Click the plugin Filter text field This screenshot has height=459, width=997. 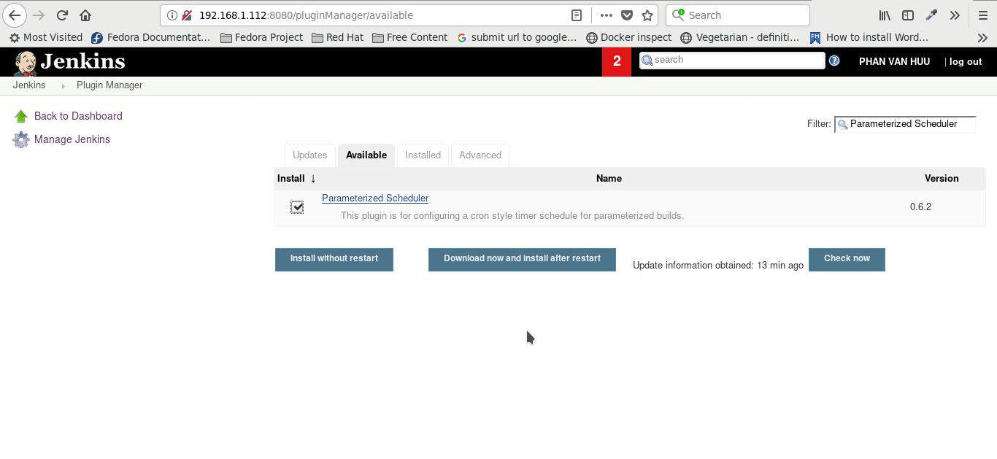[905, 124]
